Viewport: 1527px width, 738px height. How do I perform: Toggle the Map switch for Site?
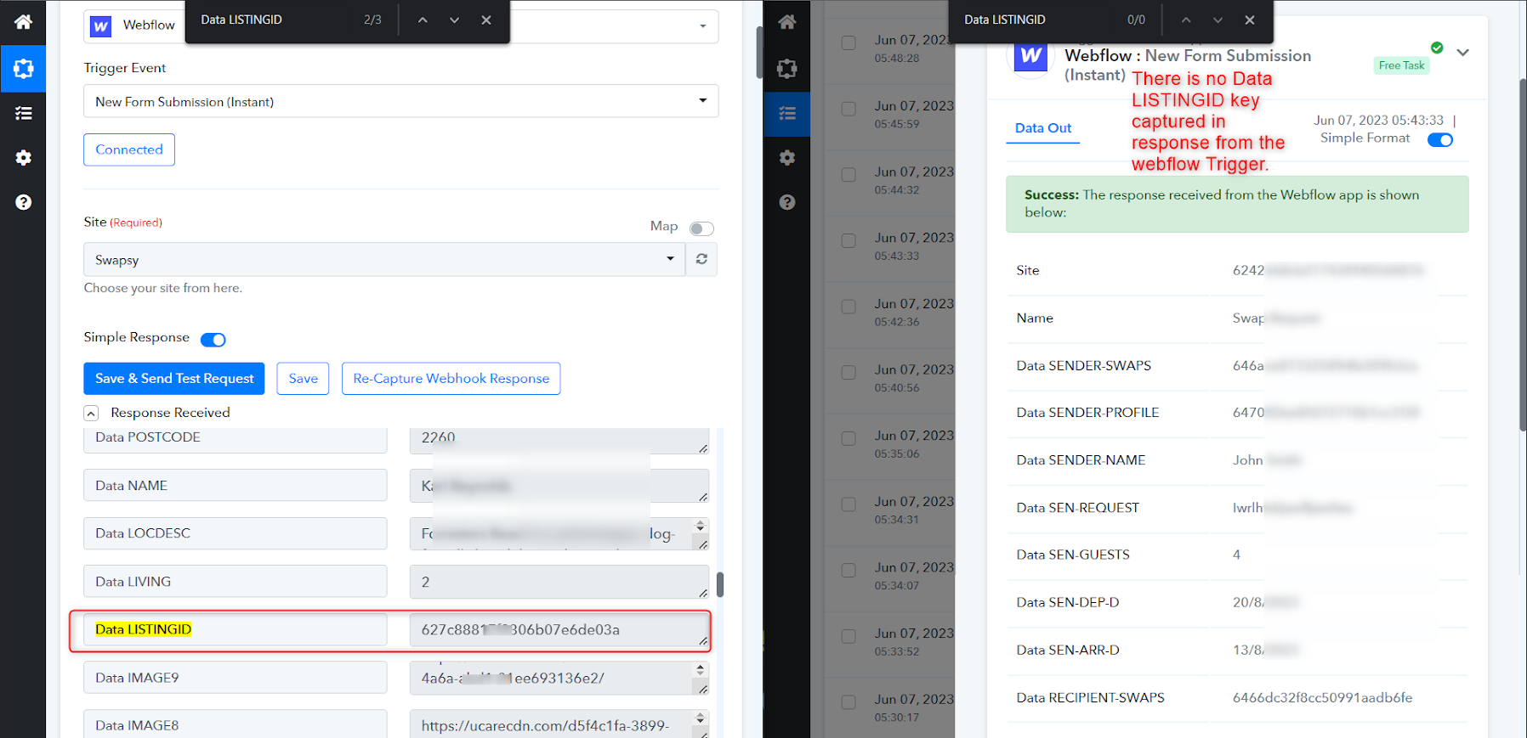tap(701, 228)
